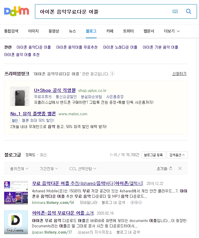This screenshot has width=199, height=238.
Task: Switch to the 동영상 tab
Action: coord(54,31)
